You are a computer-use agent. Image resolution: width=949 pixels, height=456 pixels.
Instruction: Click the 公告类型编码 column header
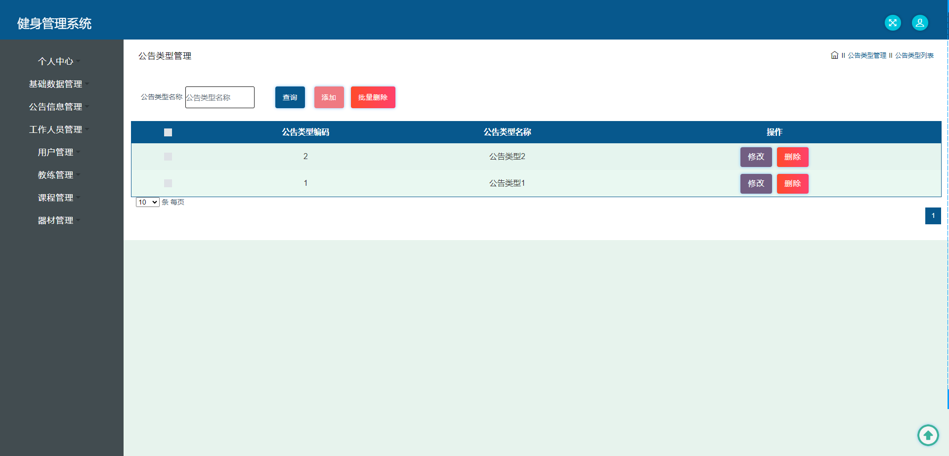click(x=305, y=132)
